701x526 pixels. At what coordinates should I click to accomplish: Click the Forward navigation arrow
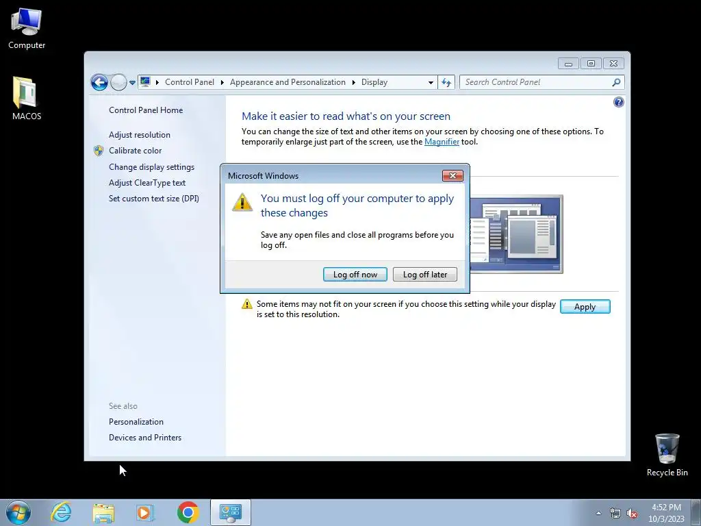click(118, 82)
